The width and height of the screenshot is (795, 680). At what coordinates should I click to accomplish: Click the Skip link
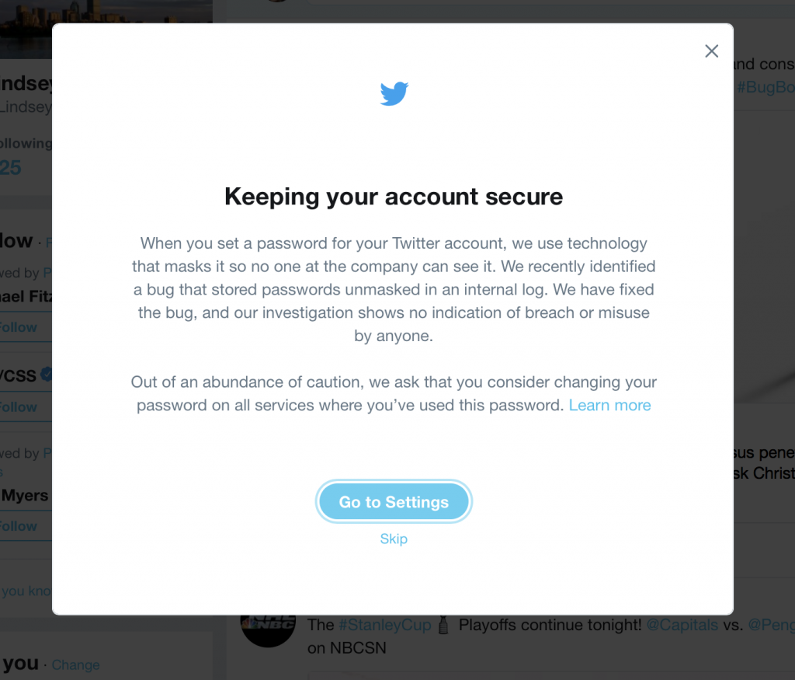coord(394,539)
